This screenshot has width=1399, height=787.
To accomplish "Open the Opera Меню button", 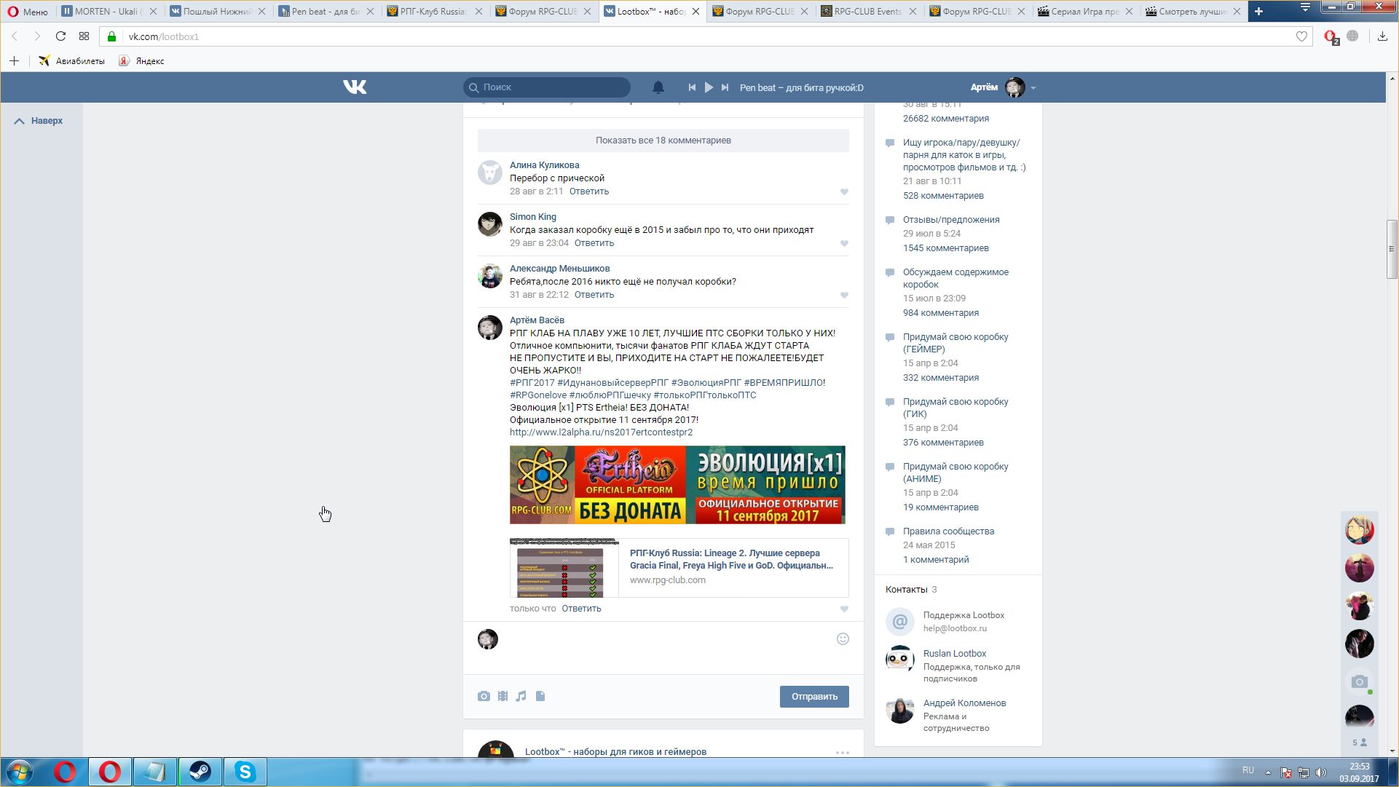I will (x=28, y=11).
